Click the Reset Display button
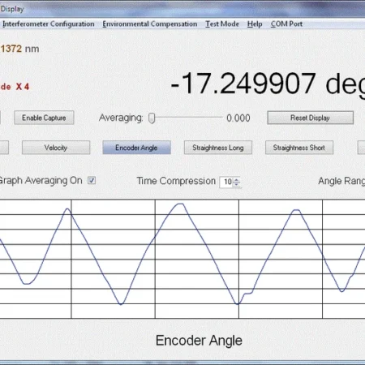Screen dimensions: 365x365 point(310,118)
